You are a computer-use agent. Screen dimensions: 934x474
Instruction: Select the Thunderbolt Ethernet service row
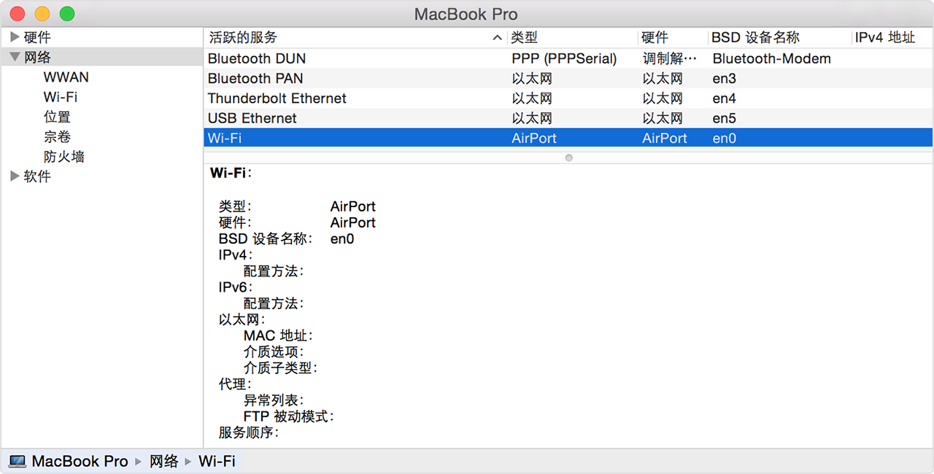click(568, 98)
